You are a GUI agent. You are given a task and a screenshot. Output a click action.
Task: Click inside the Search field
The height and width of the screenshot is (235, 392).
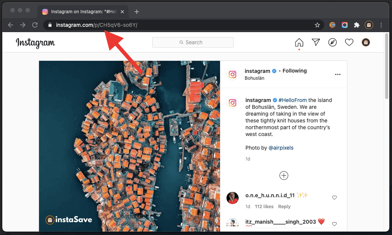pos(193,42)
